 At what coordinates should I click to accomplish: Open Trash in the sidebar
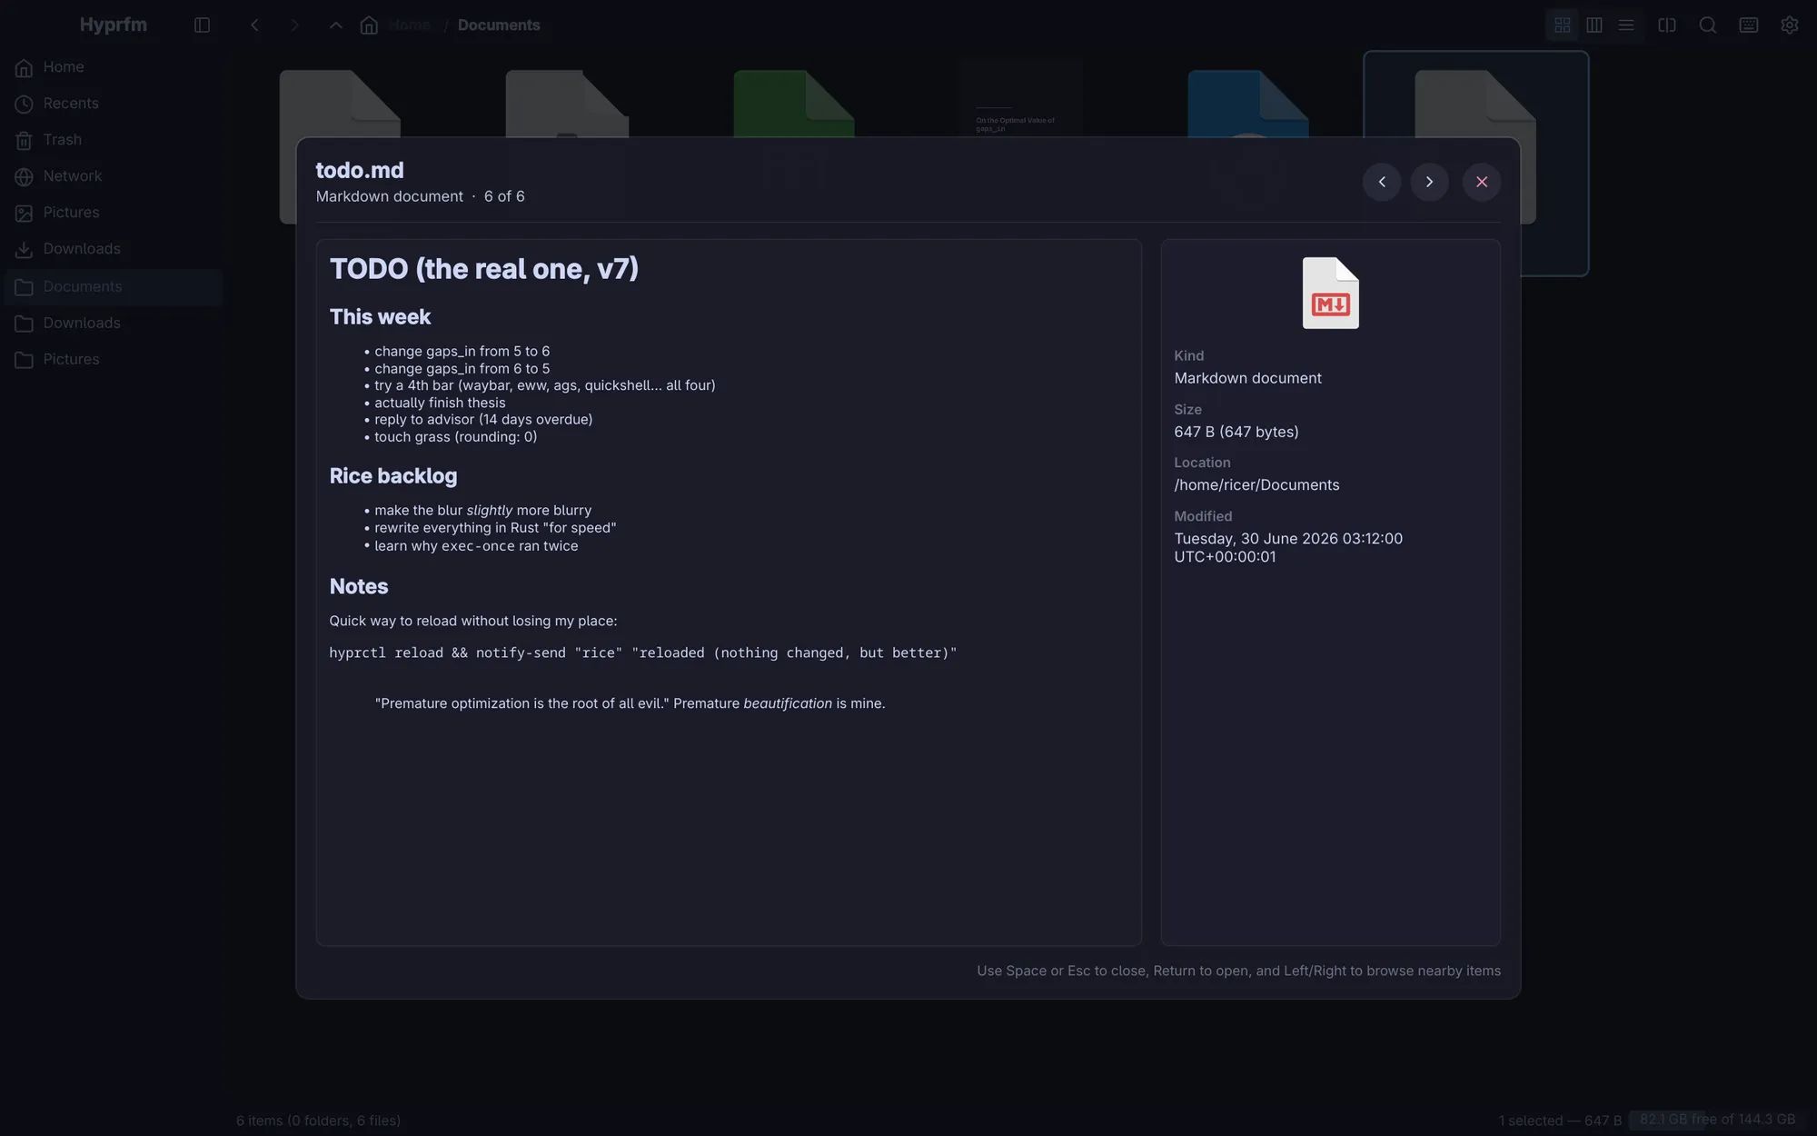[114, 140]
